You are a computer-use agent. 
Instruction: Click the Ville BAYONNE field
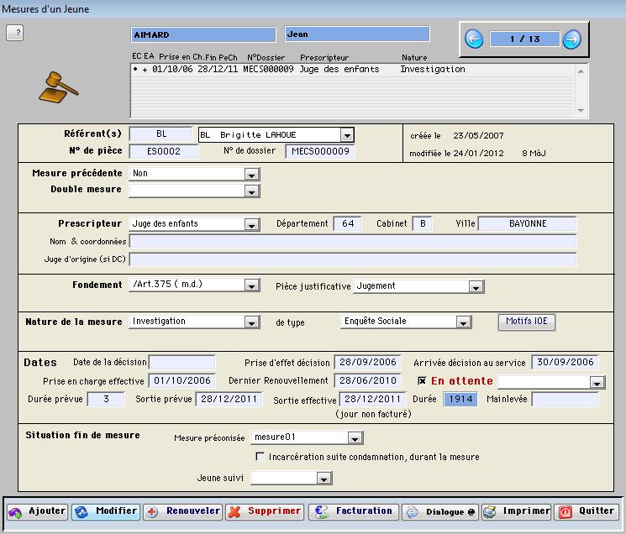(528, 223)
